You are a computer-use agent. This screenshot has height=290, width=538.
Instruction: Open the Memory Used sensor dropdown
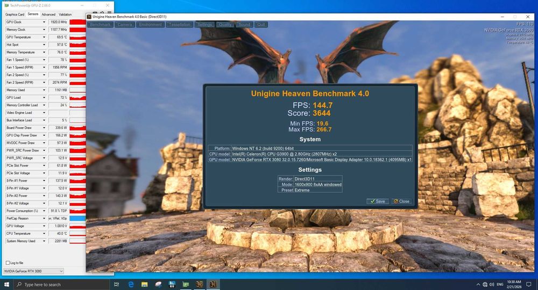coord(44,90)
